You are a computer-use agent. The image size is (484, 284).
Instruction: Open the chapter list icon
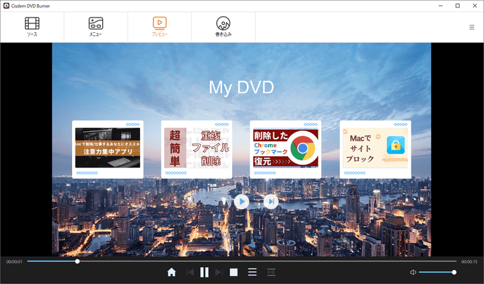point(271,273)
